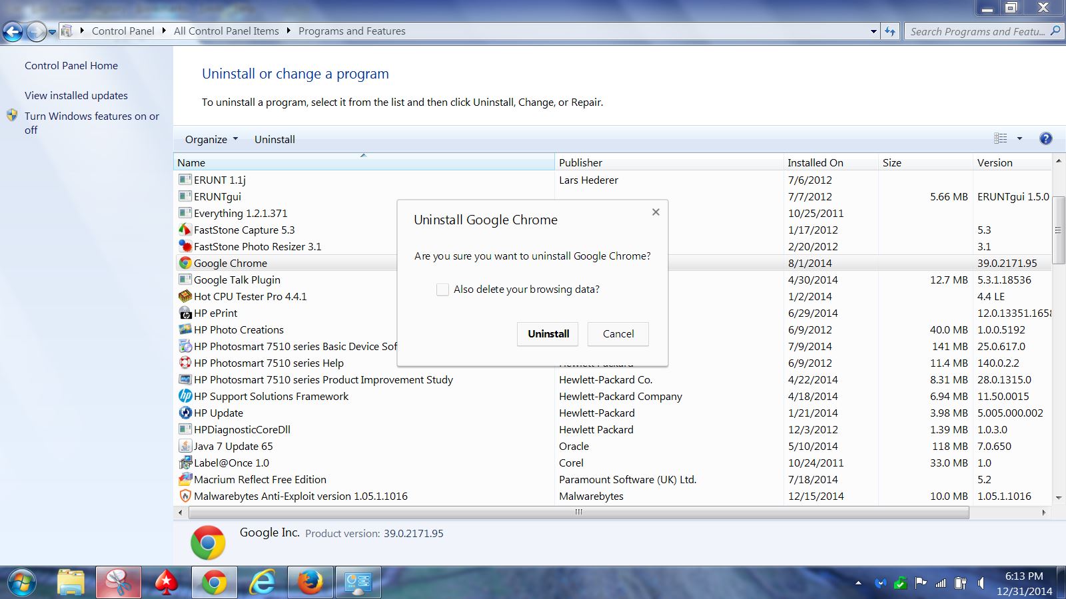Click the change view icon in the toolbar
This screenshot has height=599, width=1066.
(x=1001, y=138)
